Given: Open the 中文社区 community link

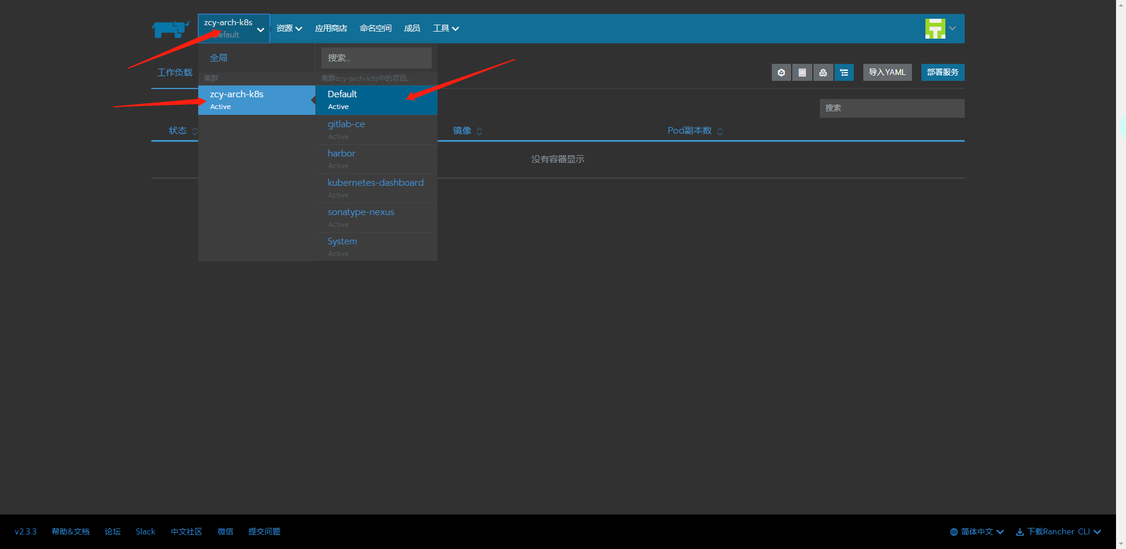Looking at the screenshot, I should click(x=186, y=531).
